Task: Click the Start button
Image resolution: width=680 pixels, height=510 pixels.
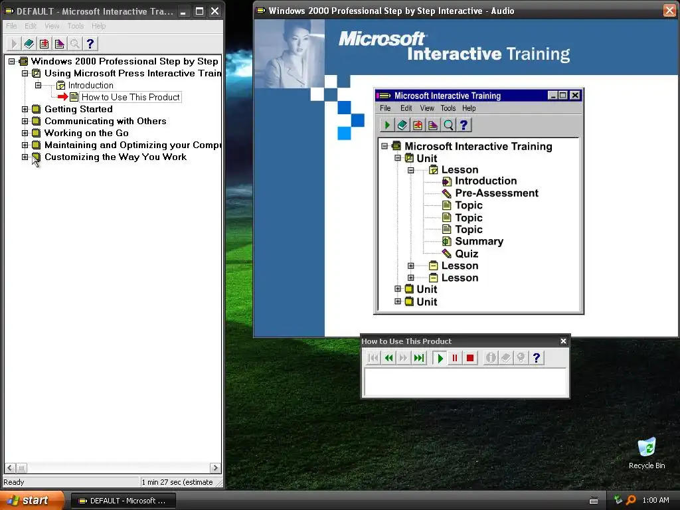Action: (x=32, y=501)
